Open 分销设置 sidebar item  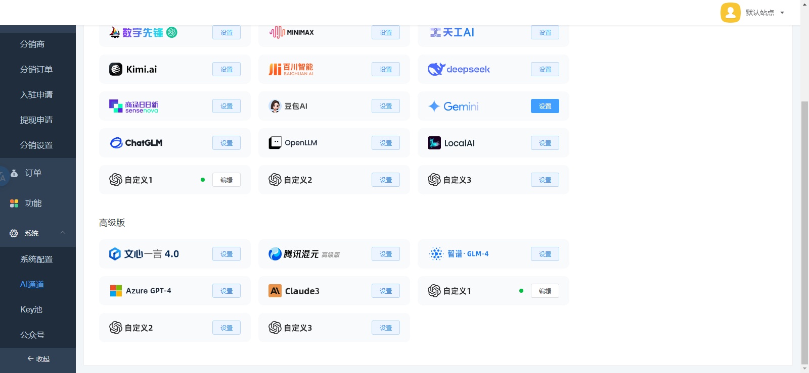[x=36, y=145]
